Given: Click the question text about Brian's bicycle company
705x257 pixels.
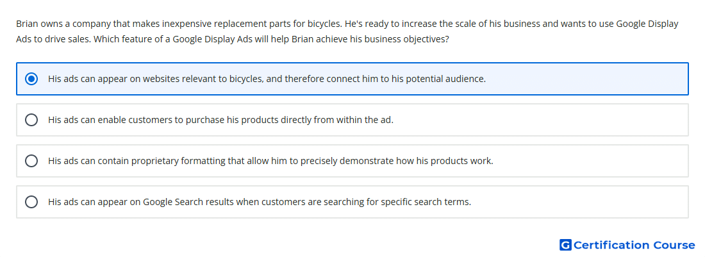Looking at the screenshot, I should (347, 31).
